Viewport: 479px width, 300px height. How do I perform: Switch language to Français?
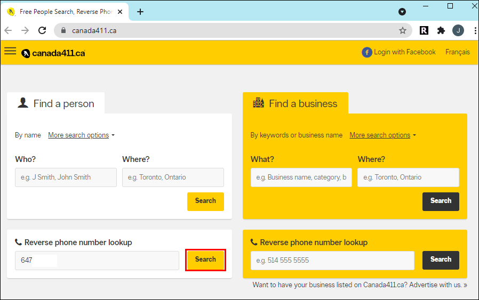coord(458,52)
